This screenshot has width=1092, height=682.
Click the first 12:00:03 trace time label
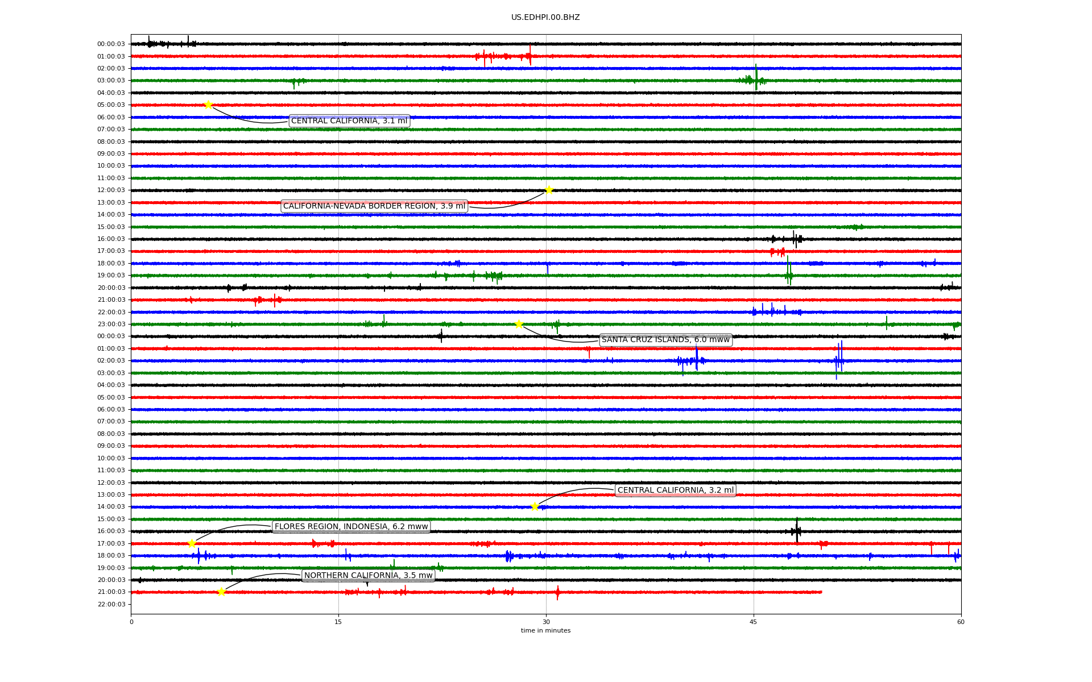click(111, 190)
